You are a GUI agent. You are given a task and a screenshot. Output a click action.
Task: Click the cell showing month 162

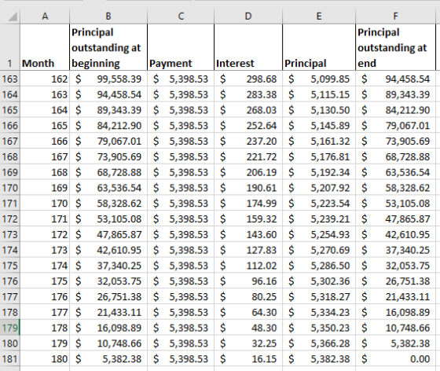(45, 79)
